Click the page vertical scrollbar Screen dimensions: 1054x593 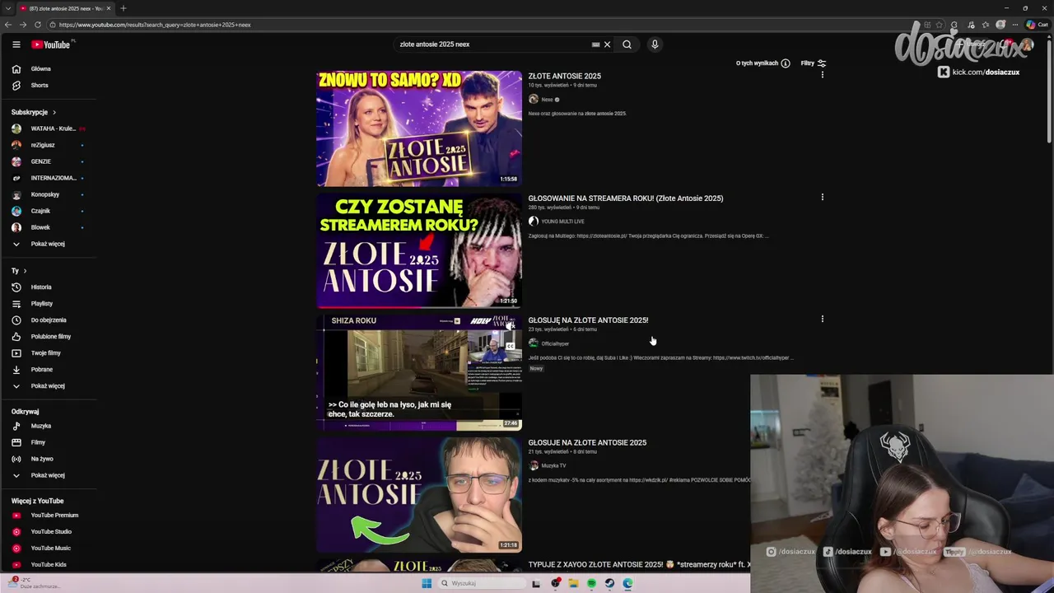point(1049,91)
